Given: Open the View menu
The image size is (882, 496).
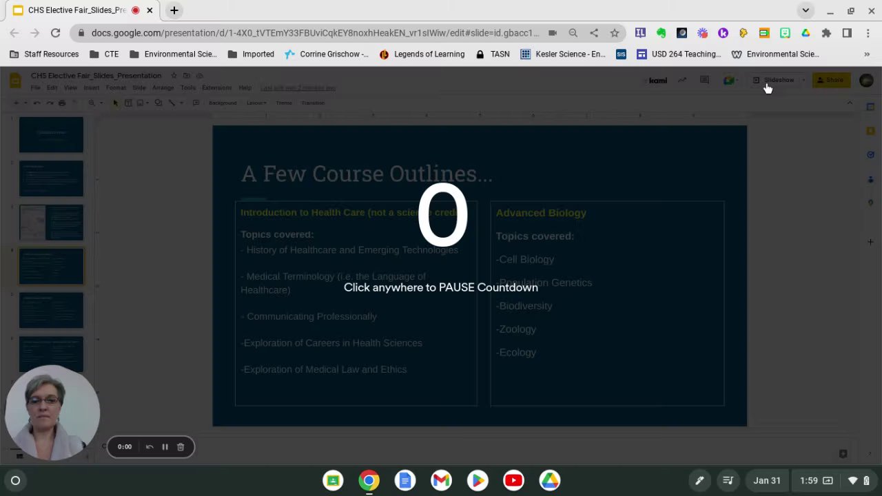Looking at the screenshot, I should 70,87.
